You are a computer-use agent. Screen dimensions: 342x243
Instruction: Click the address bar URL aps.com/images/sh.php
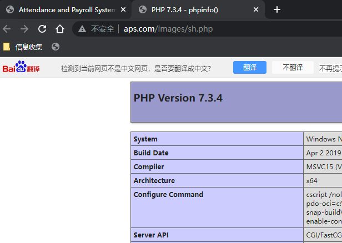coord(168,29)
